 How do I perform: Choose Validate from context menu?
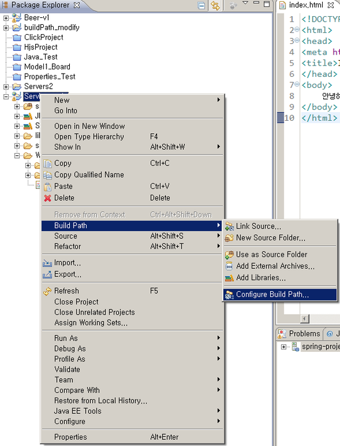point(132,369)
